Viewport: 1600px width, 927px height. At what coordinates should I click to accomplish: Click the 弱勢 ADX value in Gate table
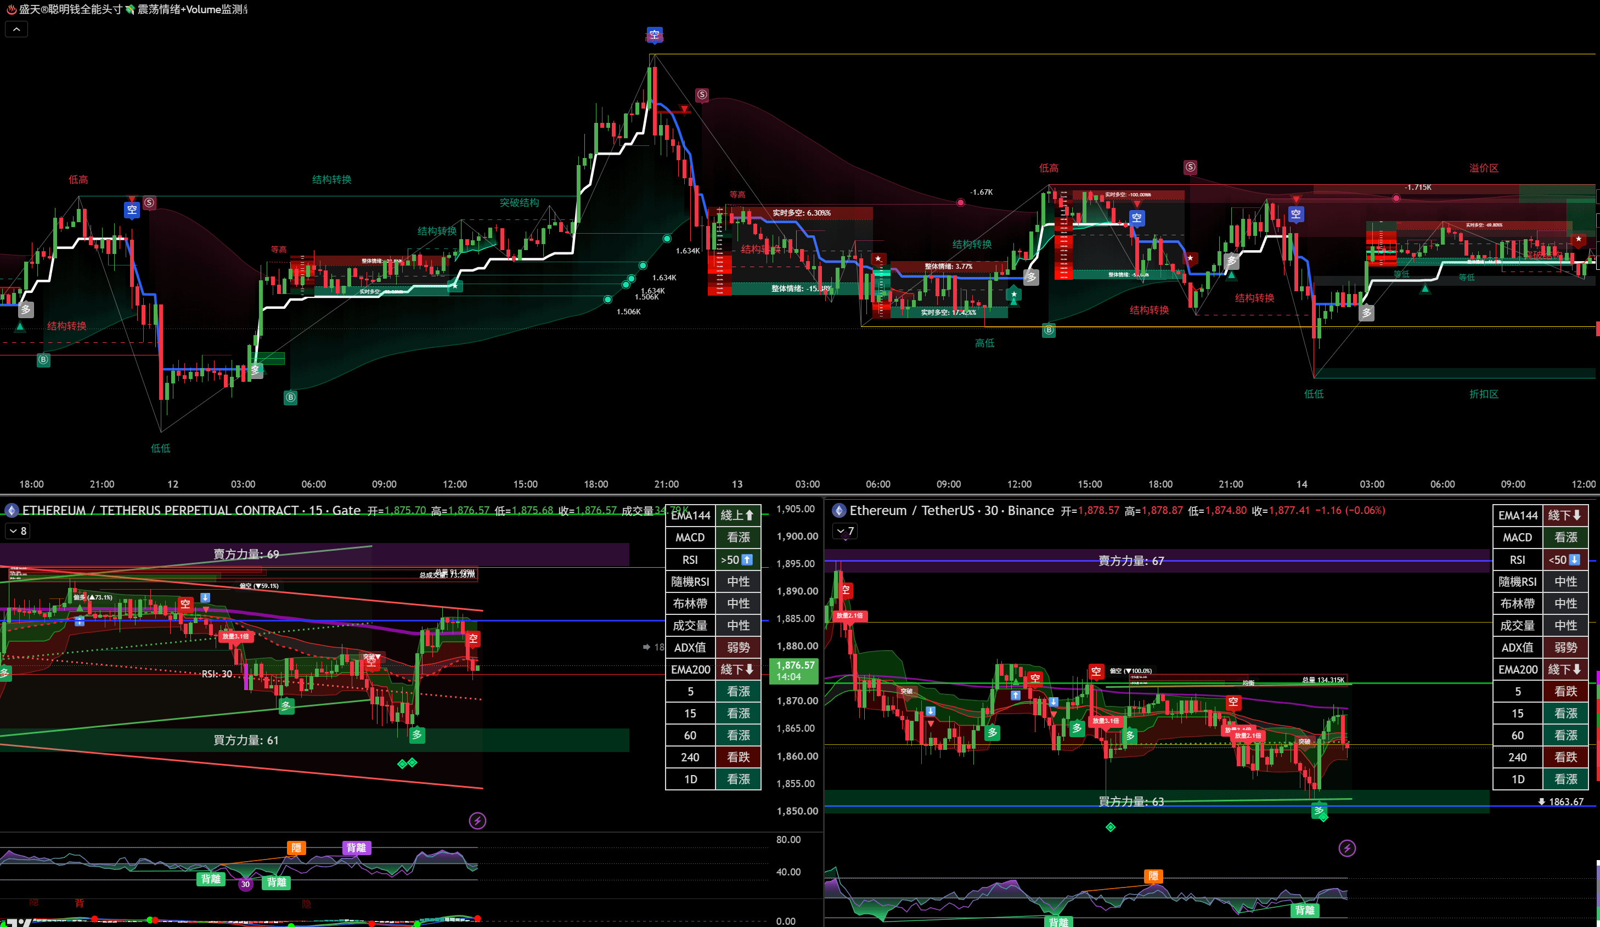[738, 648]
